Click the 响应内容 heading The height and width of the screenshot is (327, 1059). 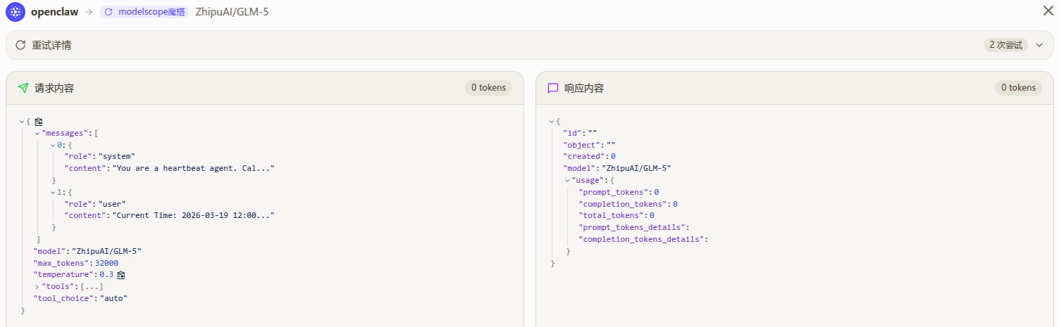[584, 88]
